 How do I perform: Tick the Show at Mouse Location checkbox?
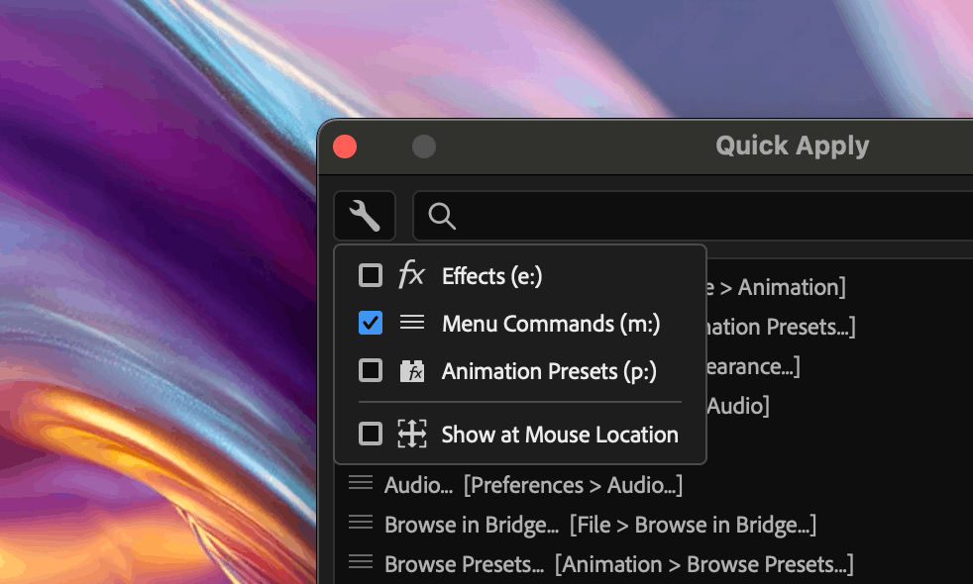coord(371,434)
